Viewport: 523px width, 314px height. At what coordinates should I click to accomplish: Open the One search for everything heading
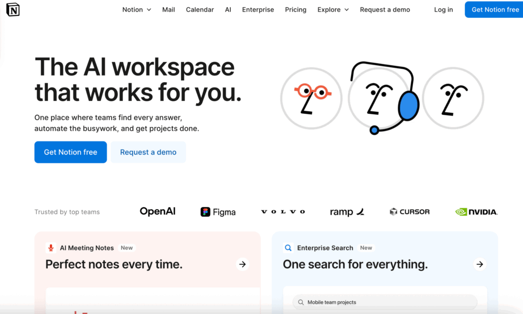point(355,264)
